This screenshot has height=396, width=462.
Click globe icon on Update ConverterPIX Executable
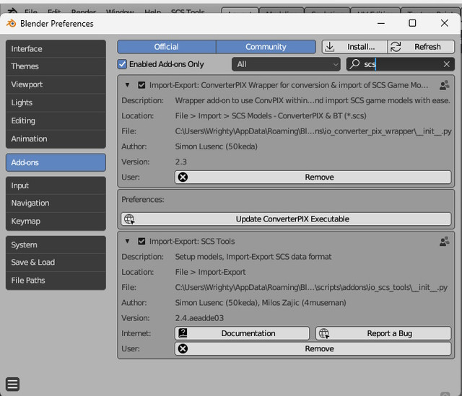[129, 219]
